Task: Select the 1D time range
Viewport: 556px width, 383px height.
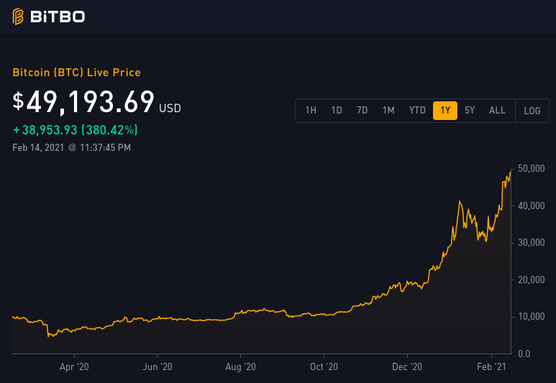Action: point(337,111)
